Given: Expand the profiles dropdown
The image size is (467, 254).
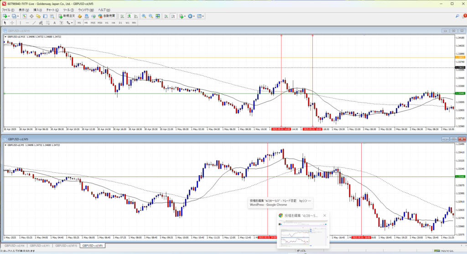Looking at the screenshot, I should 18,16.
